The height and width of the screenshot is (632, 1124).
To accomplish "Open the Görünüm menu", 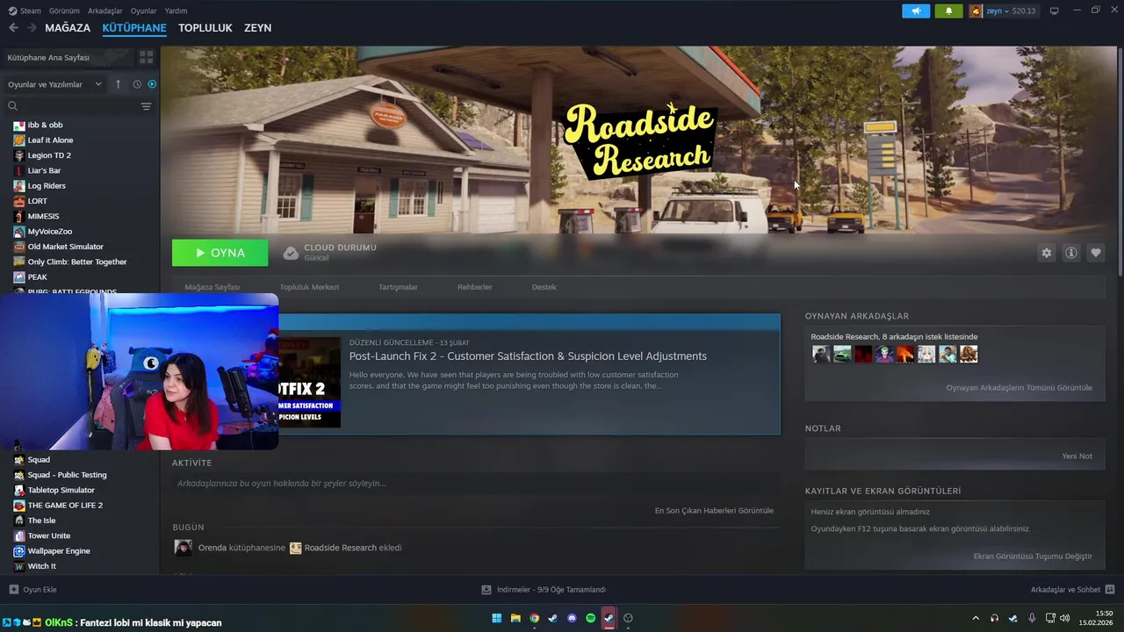I will click(64, 11).
